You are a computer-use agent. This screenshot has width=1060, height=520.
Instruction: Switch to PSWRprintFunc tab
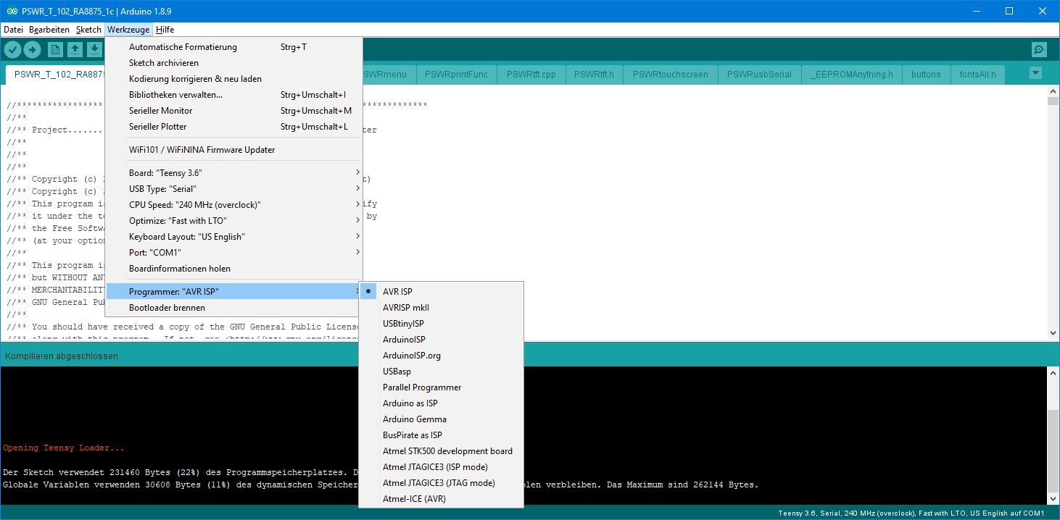pos(457,75)
